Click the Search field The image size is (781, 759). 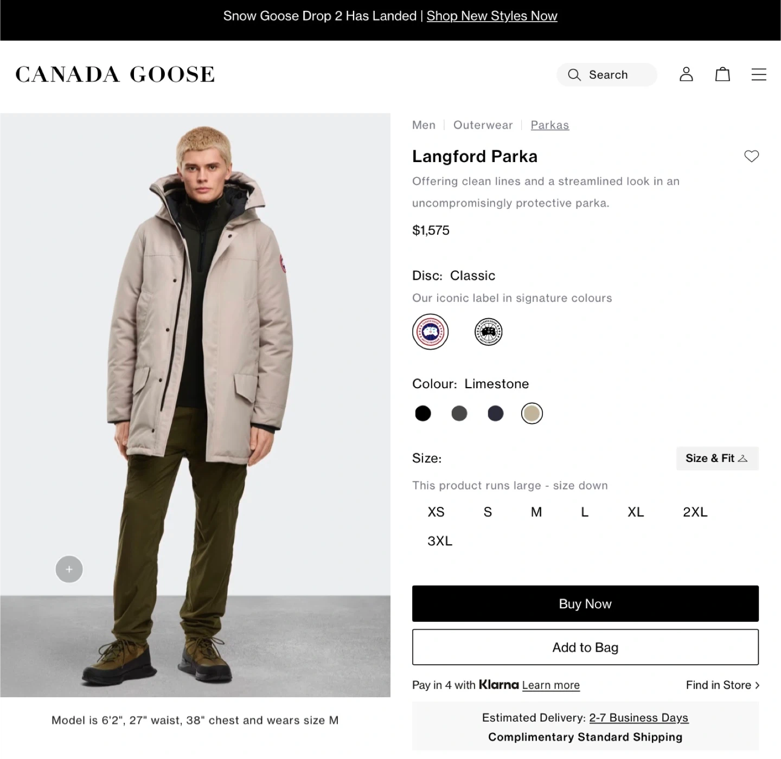click(607, 74)
